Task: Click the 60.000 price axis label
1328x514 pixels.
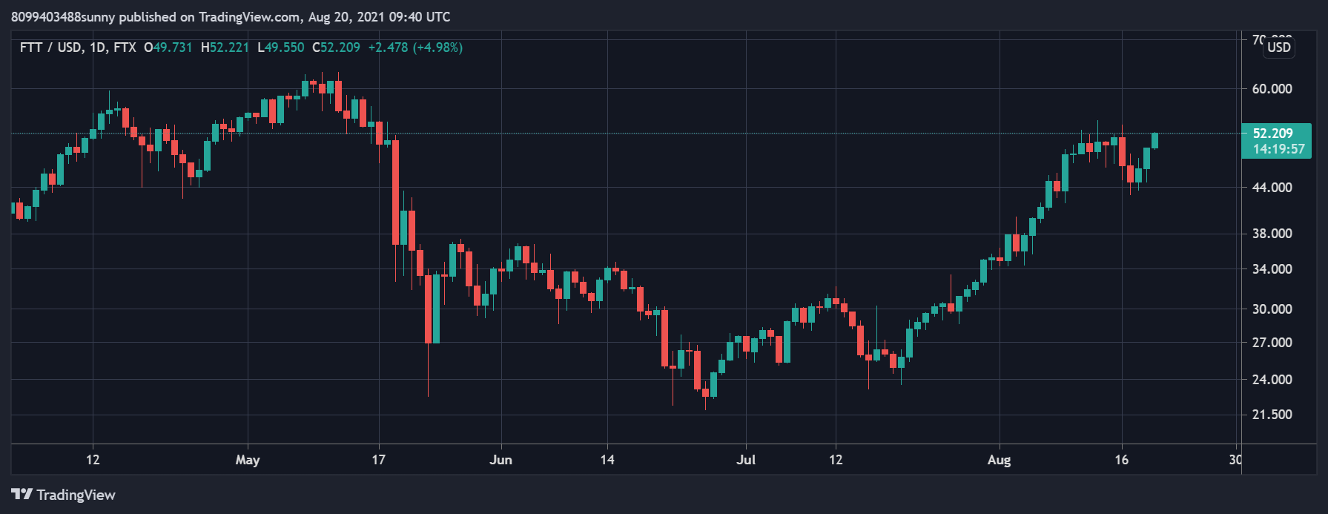Action: (1272, 89)
